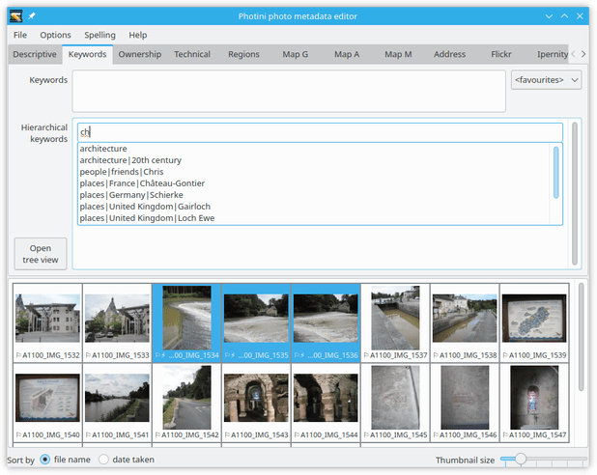Open the Help menu
The image size is (597, 475).
[x=138, y=35]
